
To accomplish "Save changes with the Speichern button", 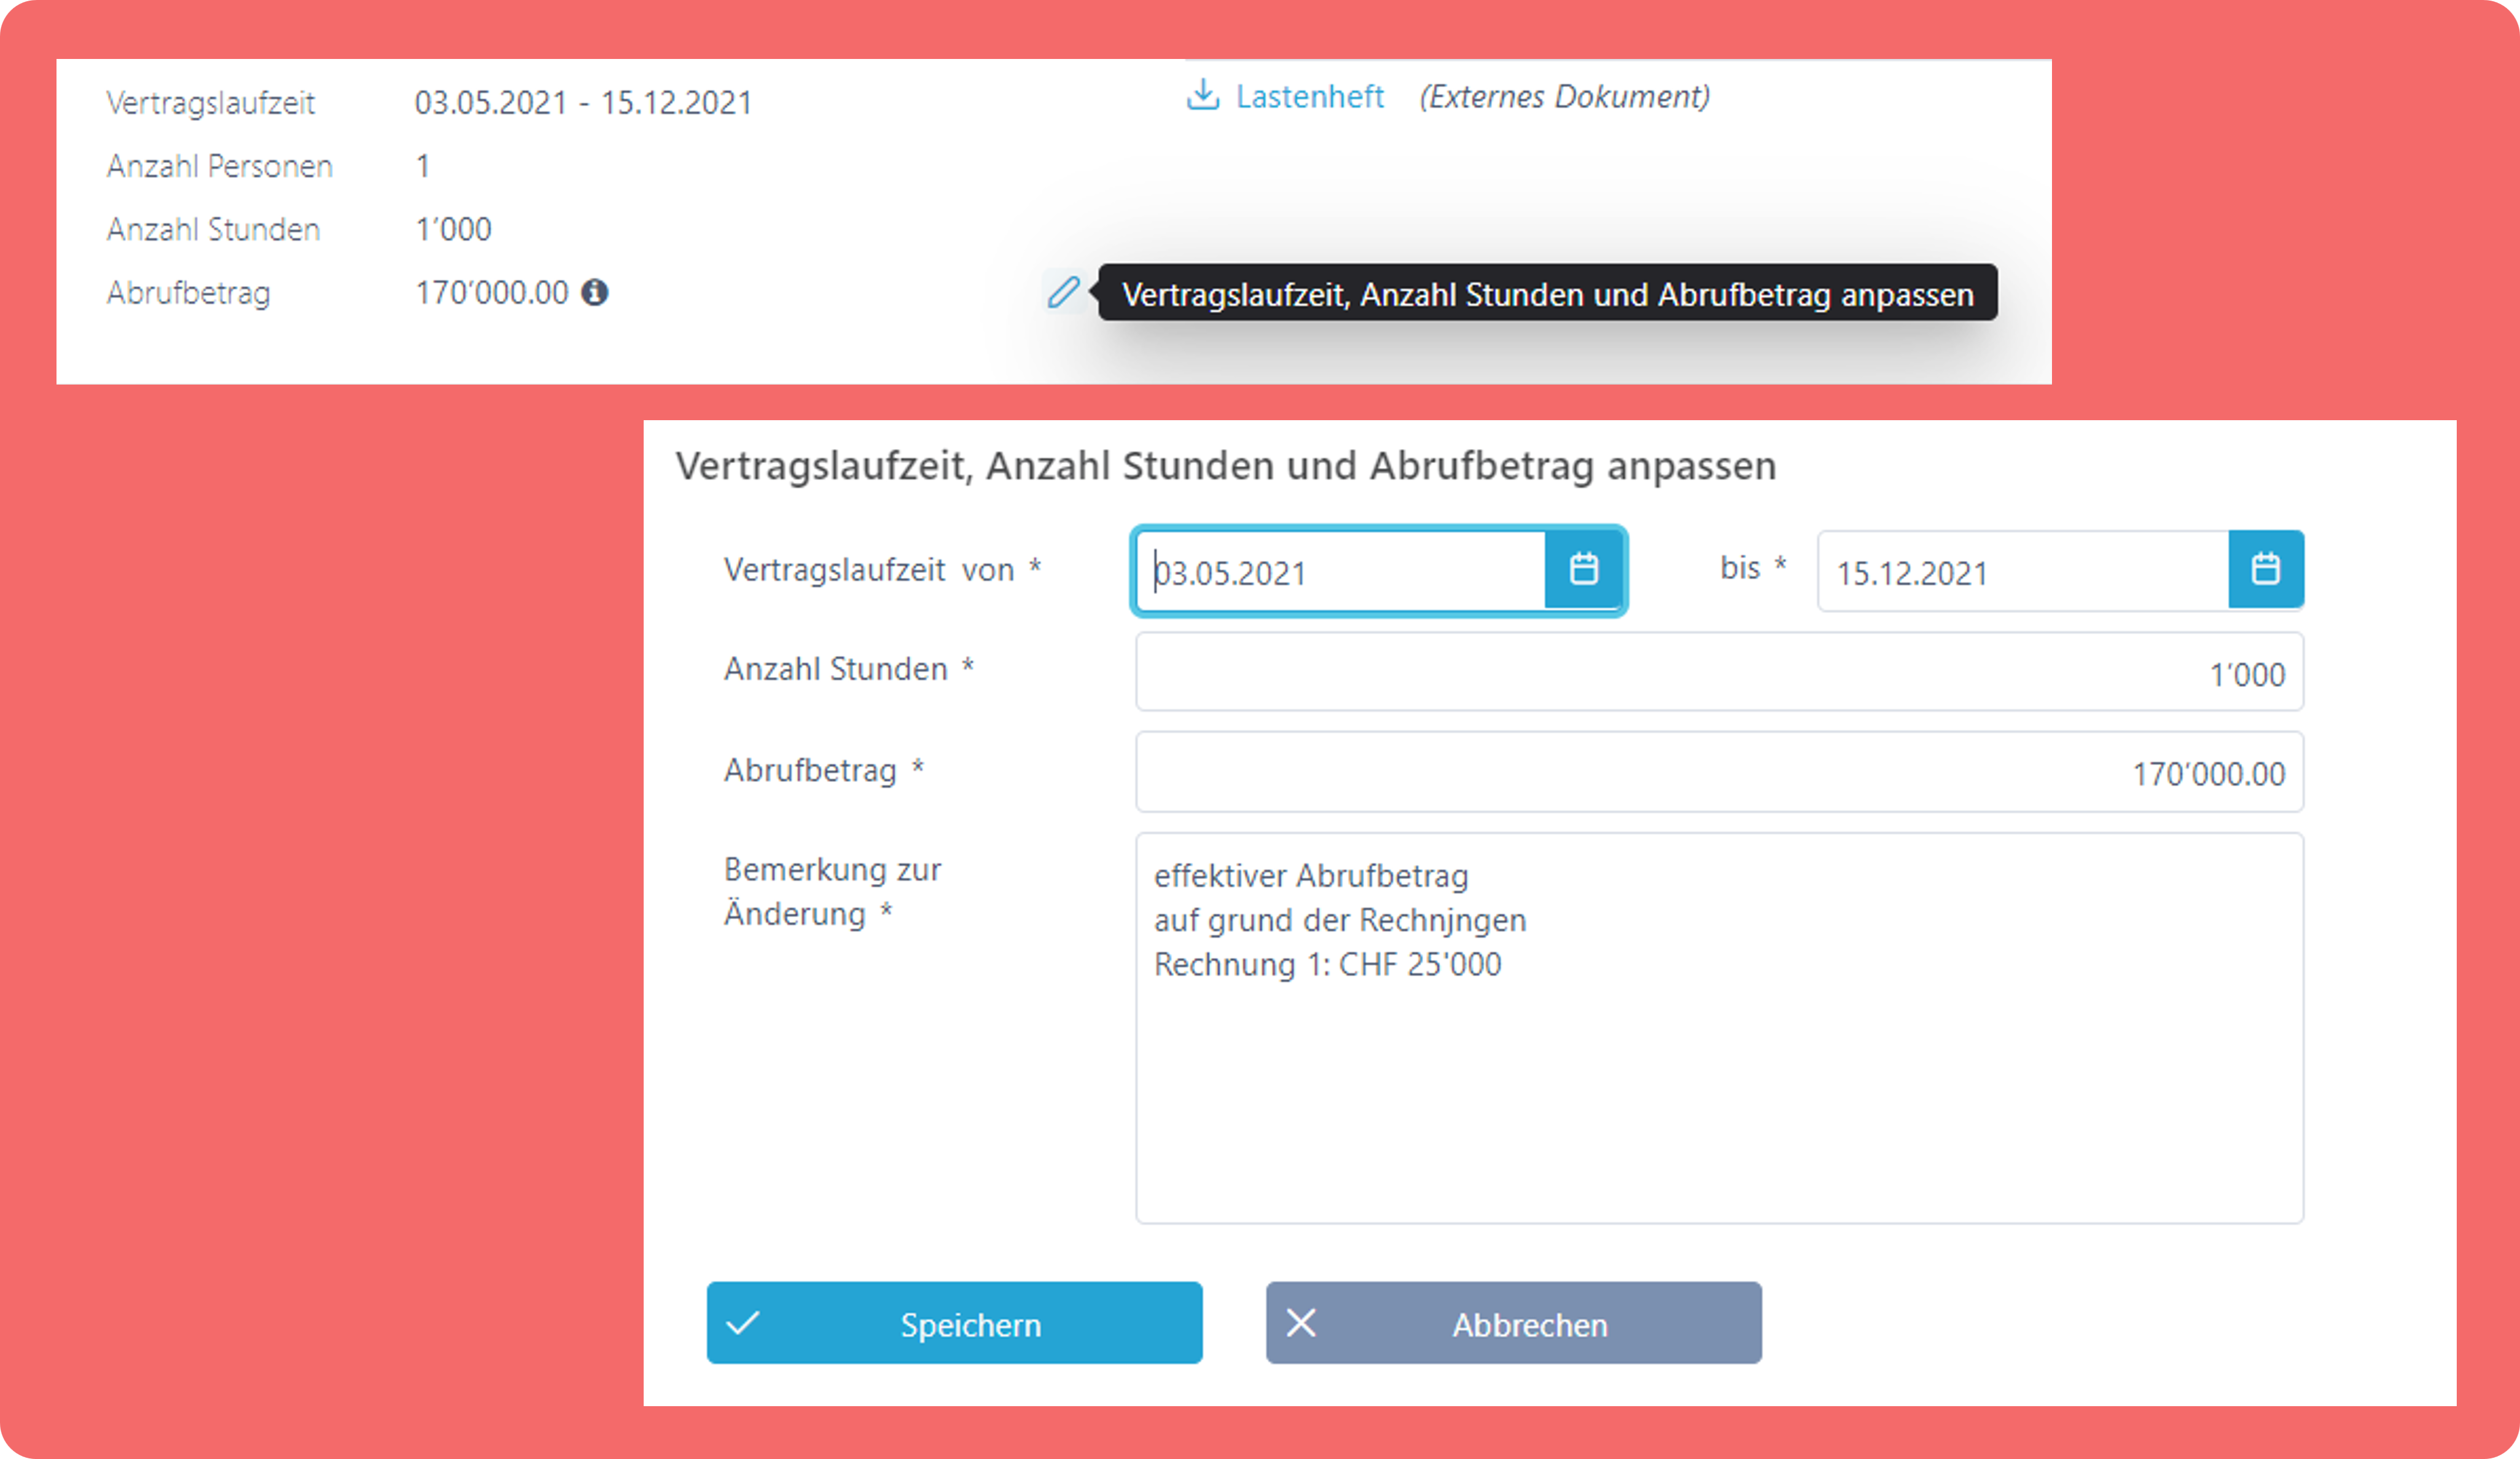I will 954,1322.
